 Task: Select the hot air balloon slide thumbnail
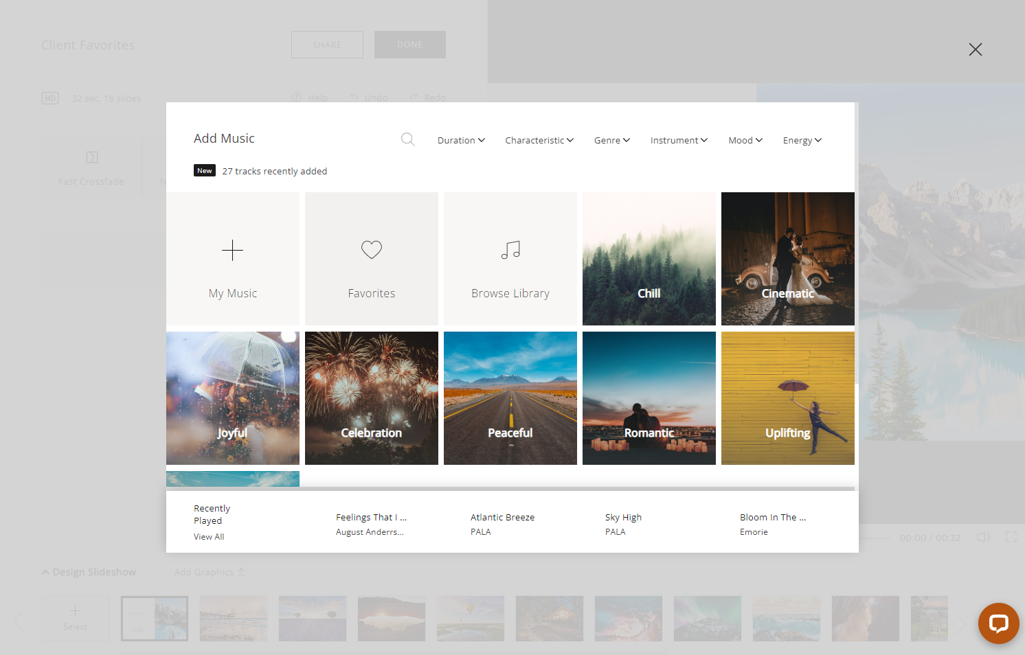[471, 619]
